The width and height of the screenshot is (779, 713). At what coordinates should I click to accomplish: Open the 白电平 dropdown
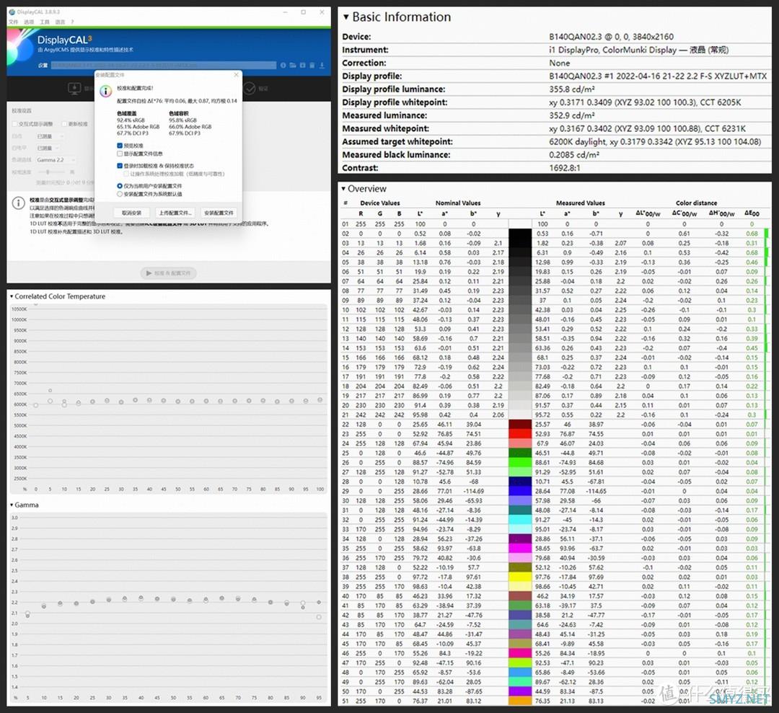coord(48,148)
